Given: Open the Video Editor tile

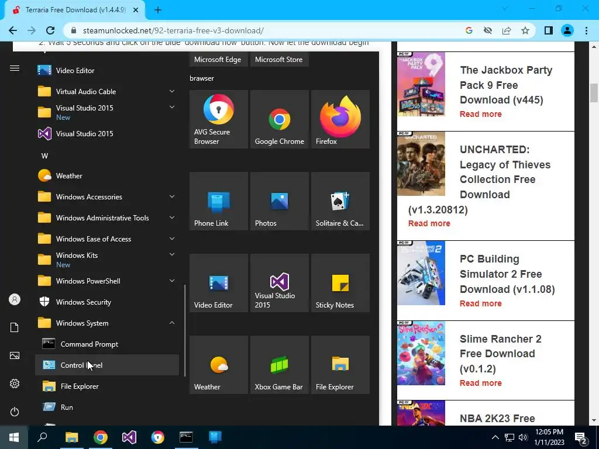Looking at the screenshot, I should [219, 283].
